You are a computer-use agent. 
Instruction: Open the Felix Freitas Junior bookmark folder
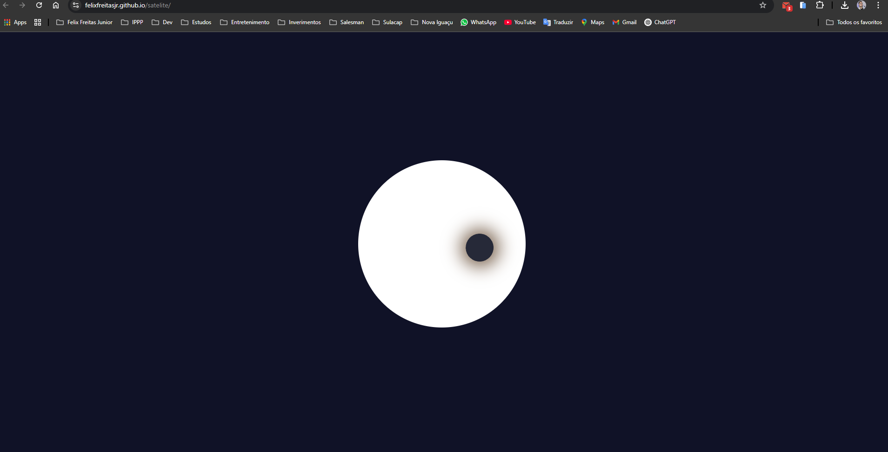[x=84, y=22]
